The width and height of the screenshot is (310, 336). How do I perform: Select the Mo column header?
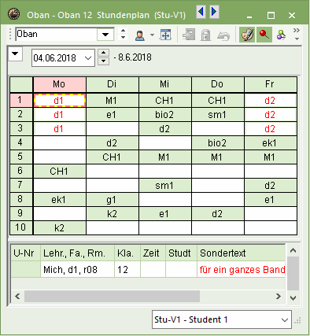click(x=60, y=84)
